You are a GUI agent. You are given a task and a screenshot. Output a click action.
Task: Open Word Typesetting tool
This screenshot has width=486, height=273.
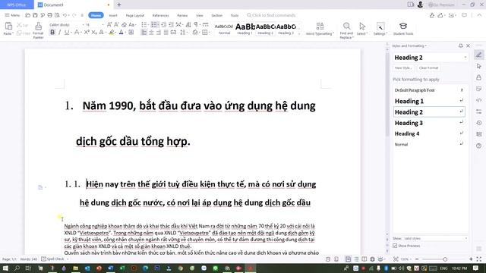point(320,29)
